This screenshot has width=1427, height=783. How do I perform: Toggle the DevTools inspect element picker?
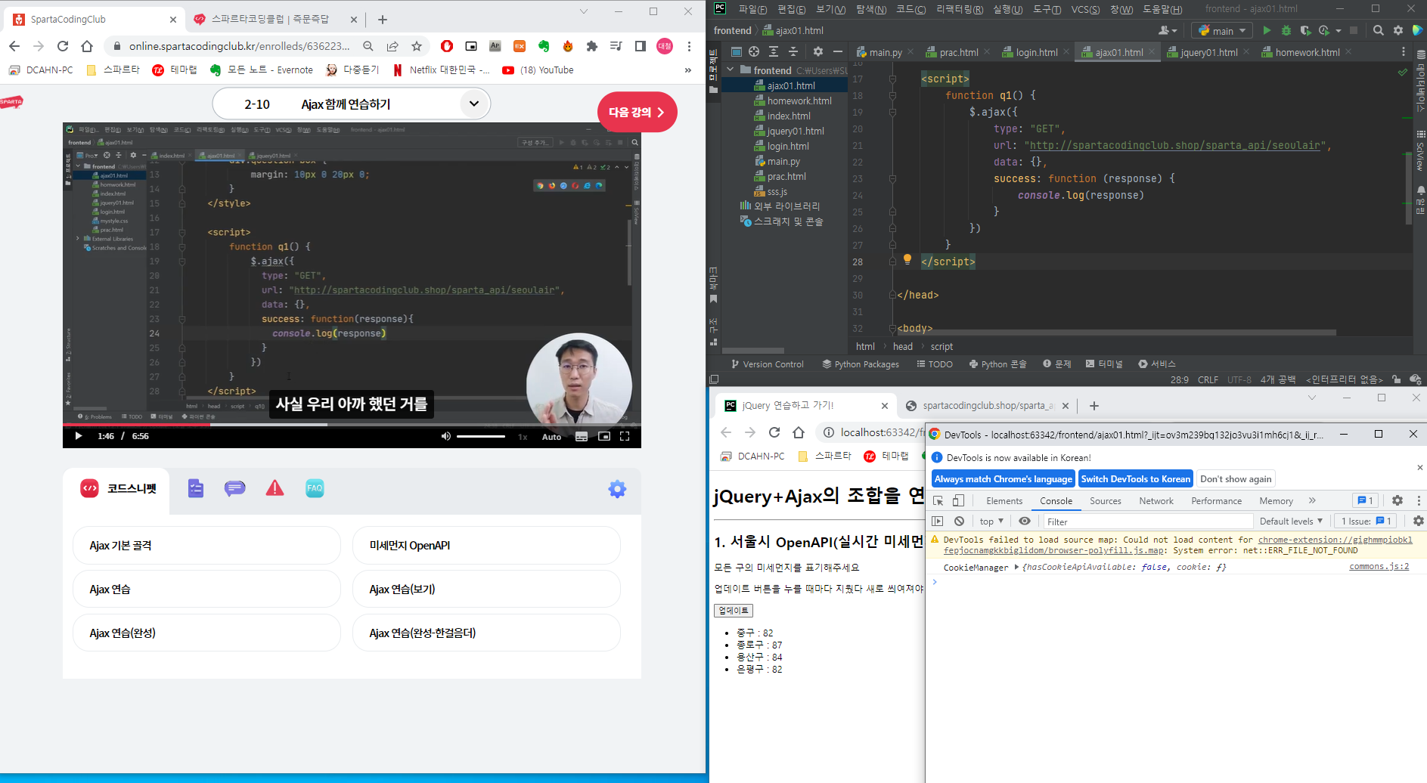(938, 500)
